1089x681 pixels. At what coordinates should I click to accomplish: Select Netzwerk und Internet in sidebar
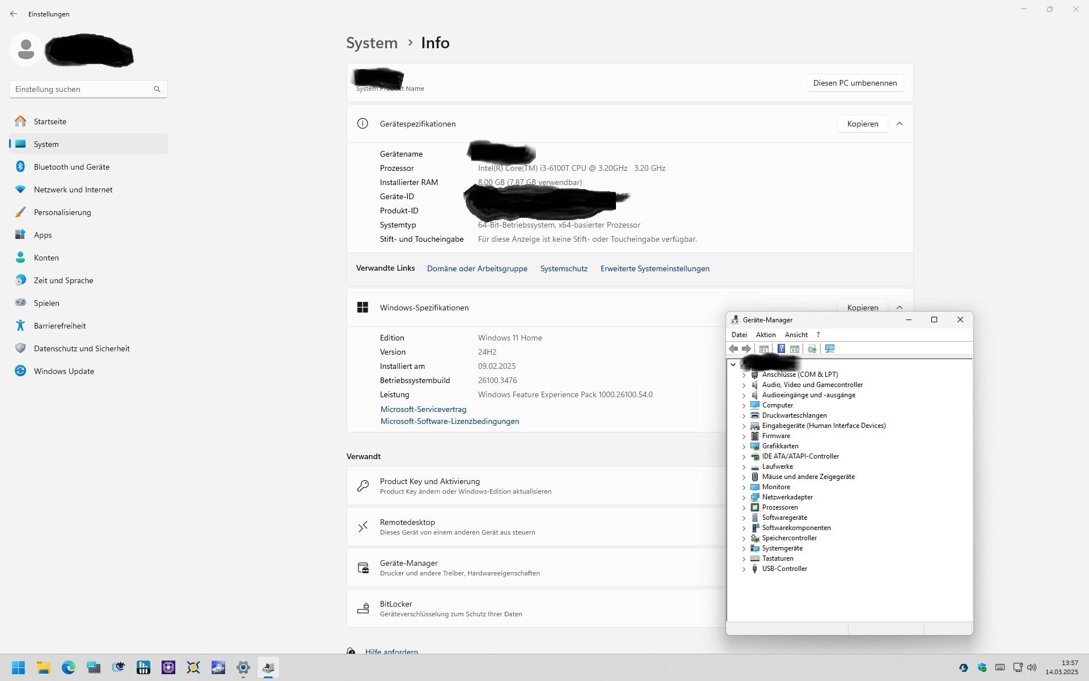[88, 190]
